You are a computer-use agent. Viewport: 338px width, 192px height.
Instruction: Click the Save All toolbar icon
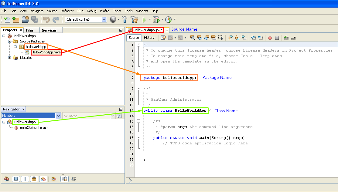click(35, 20)
